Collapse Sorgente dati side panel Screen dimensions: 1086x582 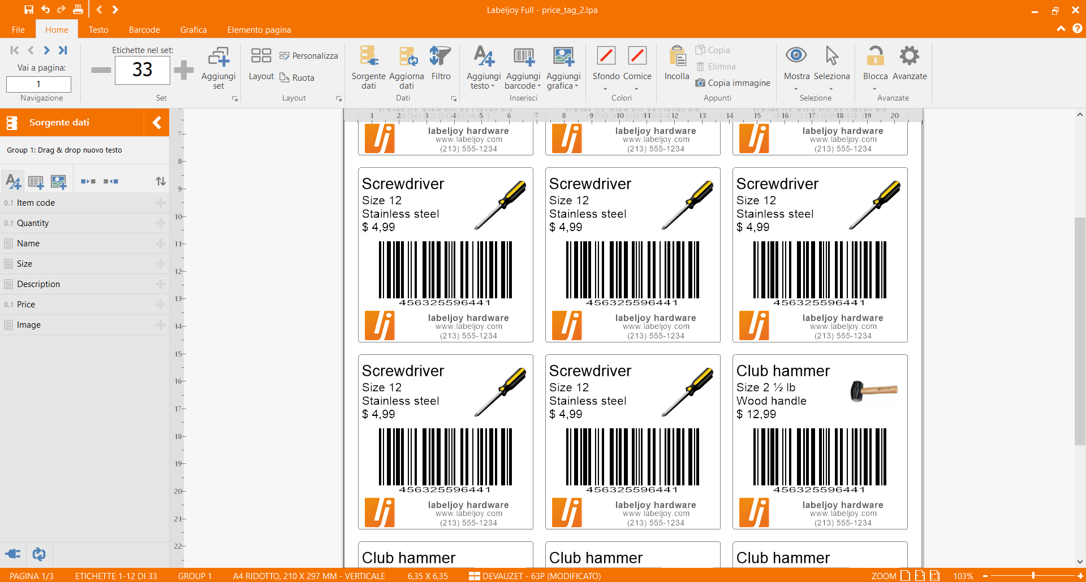[157, 123]
